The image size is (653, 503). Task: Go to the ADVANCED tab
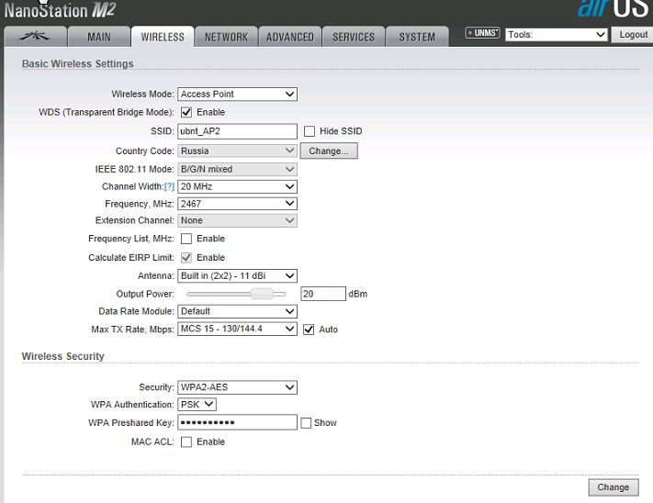click(289, 37)
